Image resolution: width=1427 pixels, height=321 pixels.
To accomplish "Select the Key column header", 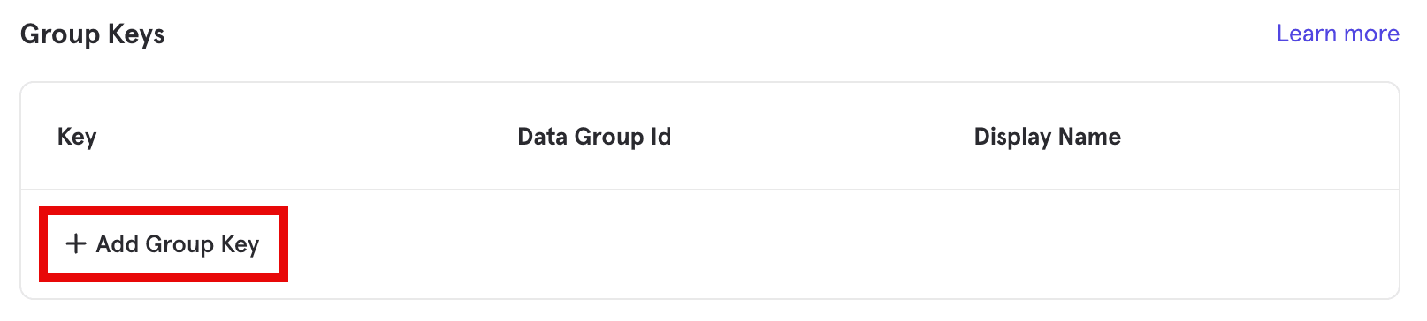I will click(77, 137).
